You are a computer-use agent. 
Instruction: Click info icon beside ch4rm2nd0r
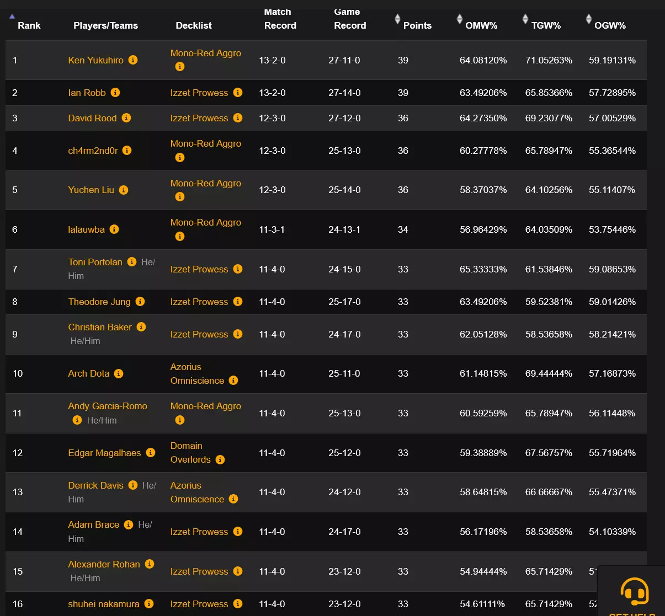(127, 150)
